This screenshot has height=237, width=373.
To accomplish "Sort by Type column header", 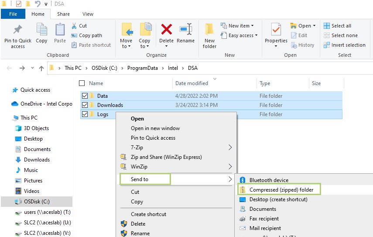I will point(265,83).
